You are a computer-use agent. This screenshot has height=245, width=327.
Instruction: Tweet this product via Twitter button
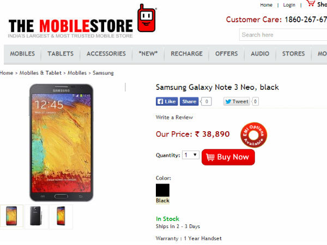pyautogui.click(x=237, y=101)
